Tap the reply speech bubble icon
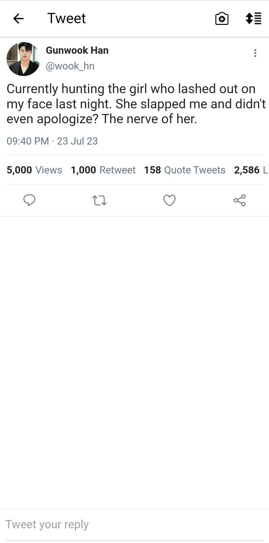 [x=29, y=200]
